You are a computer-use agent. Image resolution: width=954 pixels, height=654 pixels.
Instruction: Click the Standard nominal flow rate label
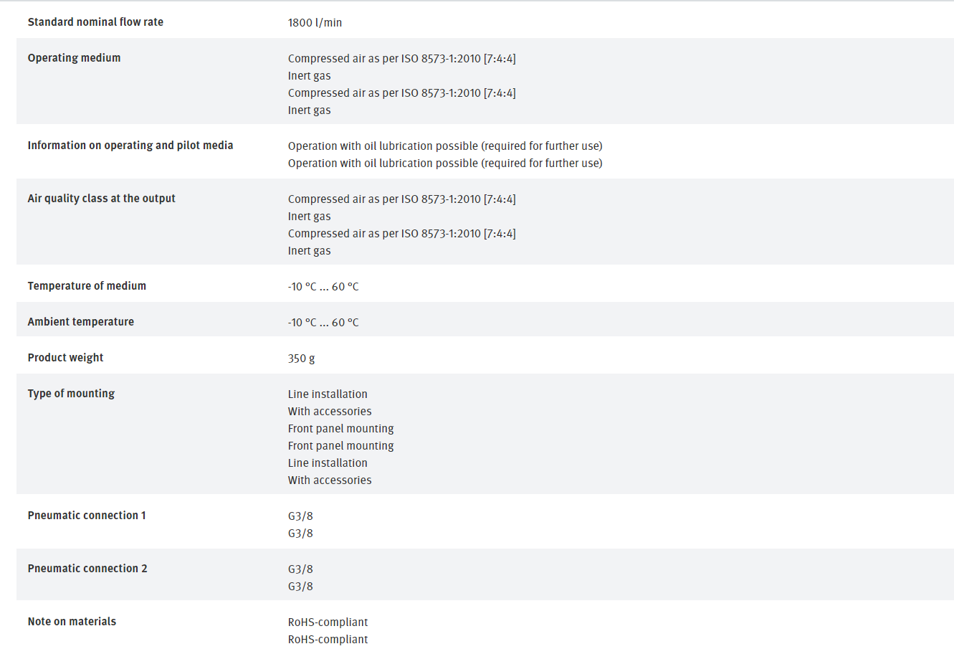point(95,22)
